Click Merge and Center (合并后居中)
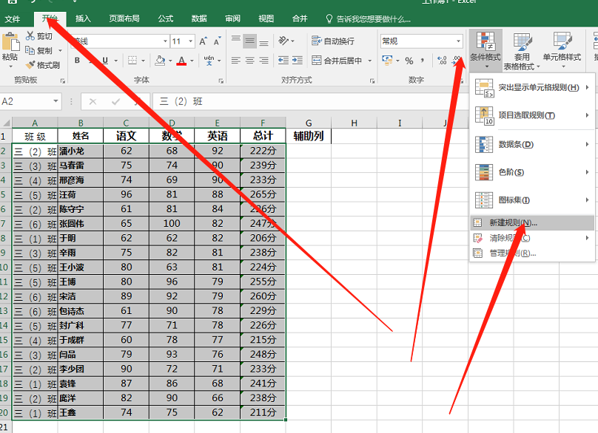Viewport: 598px width, 433px height. [337, 60]
